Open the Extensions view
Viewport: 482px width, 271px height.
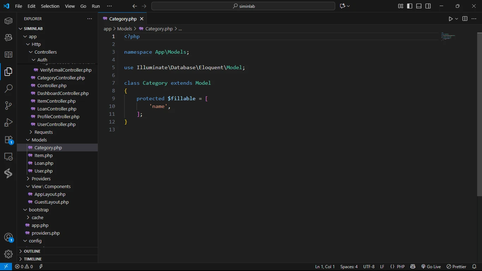pos(8,140)
